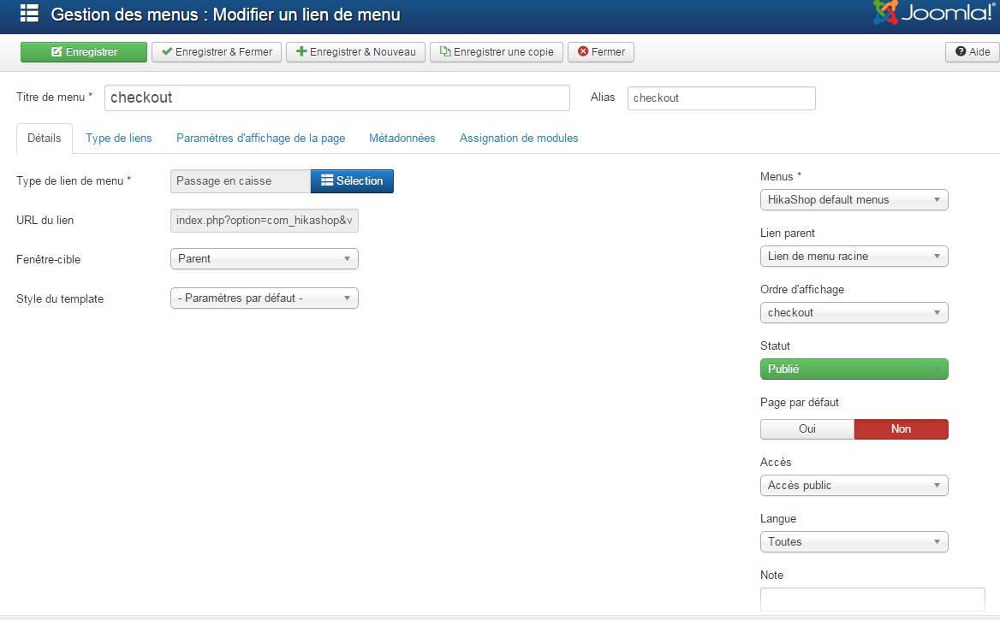Click the blue Sélection button
1000x620 pixels.
352,181
